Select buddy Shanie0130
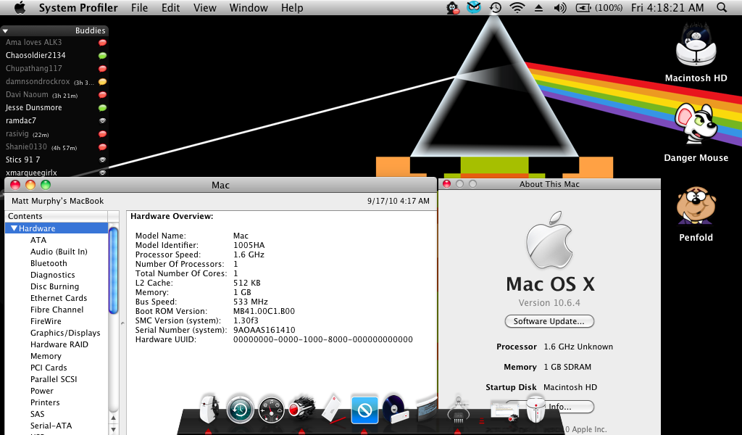Image resolution: width=742 pixels, height=435 pixels. pyautogui.click(x=26, y=146)
